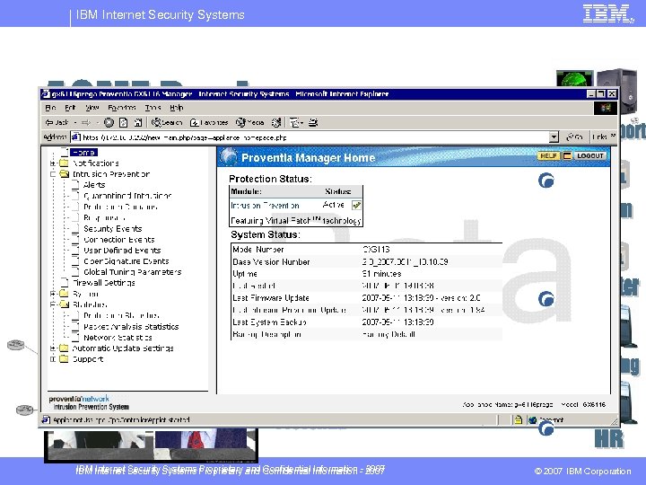Click the History icon in the toolbar

pos(276,122)
